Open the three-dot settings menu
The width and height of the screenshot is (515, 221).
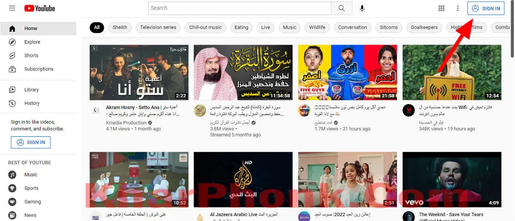tap(458, 8)
